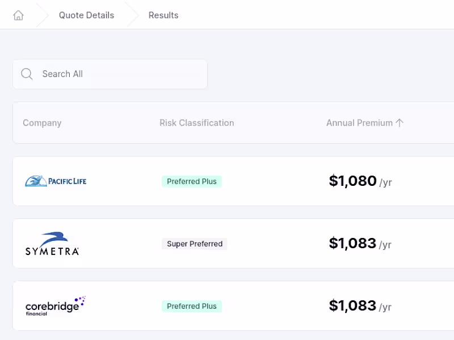Screen dimensions: 454x340
Task: Click Symetra's Super Preferred badge
Action: (195, 244)
